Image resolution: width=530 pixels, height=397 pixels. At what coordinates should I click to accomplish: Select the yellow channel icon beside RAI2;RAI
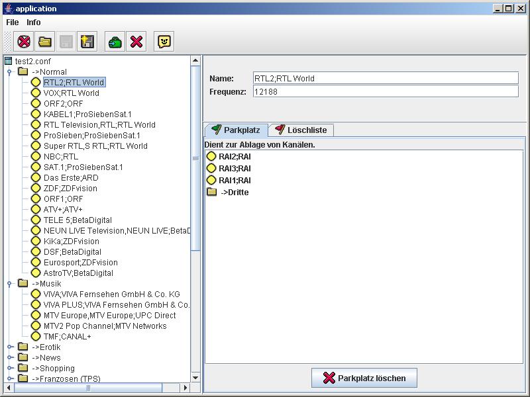coord(212,157)
